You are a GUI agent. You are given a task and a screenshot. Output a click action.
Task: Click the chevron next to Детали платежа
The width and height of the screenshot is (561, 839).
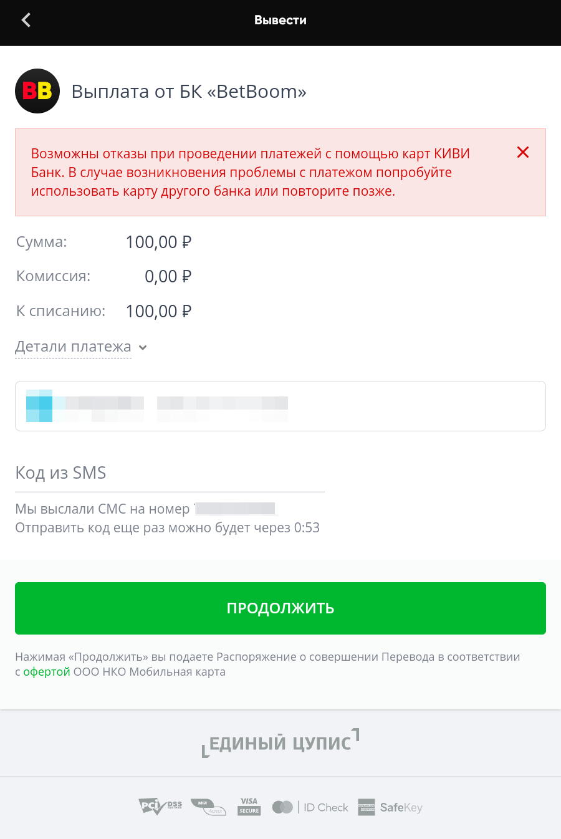click(x=143, y=348)
